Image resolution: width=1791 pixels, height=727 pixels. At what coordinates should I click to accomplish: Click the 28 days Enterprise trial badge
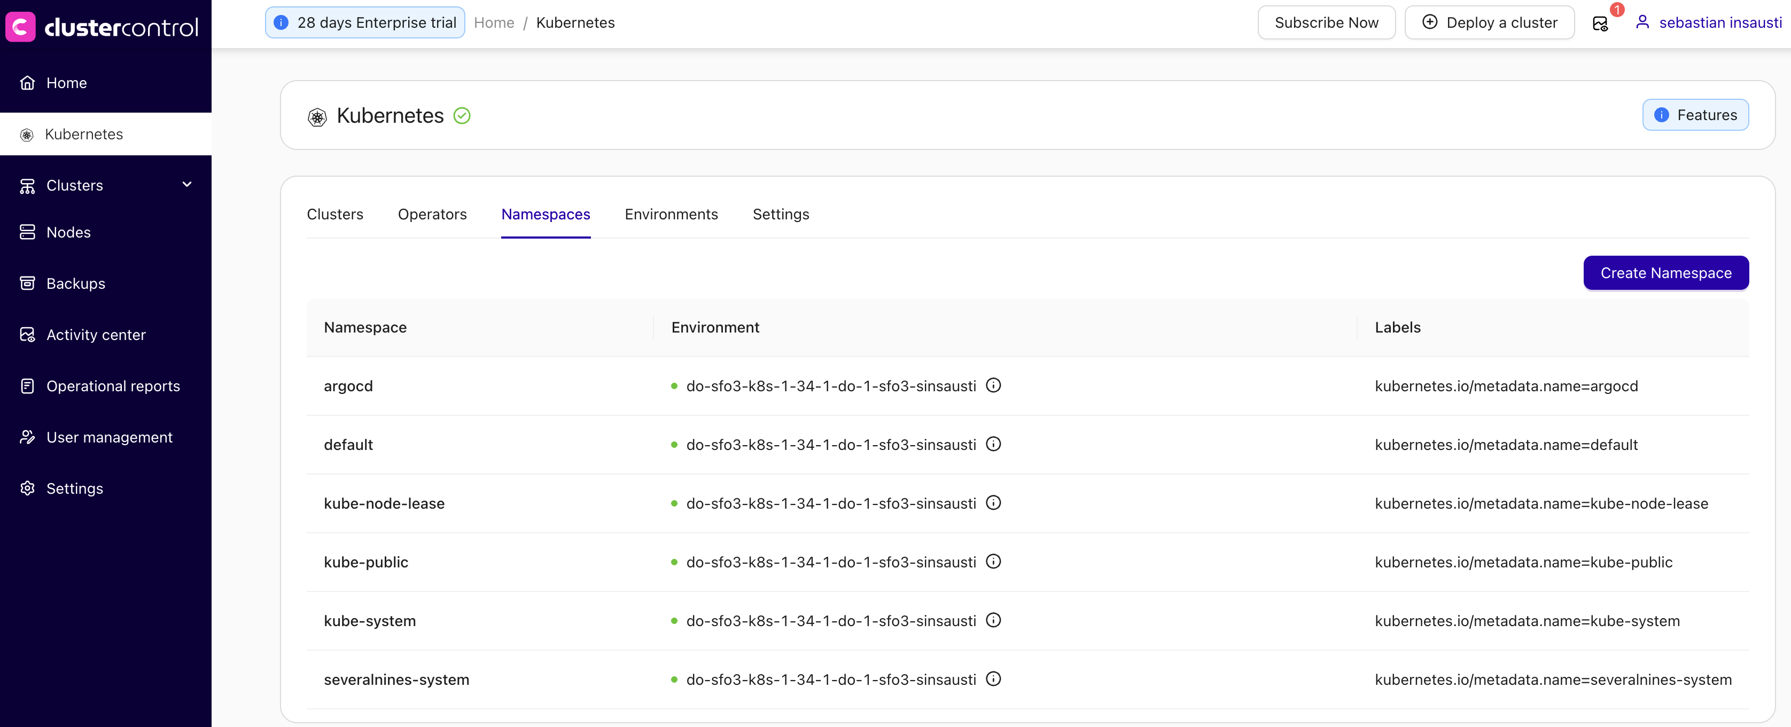(x=365, y=23)
